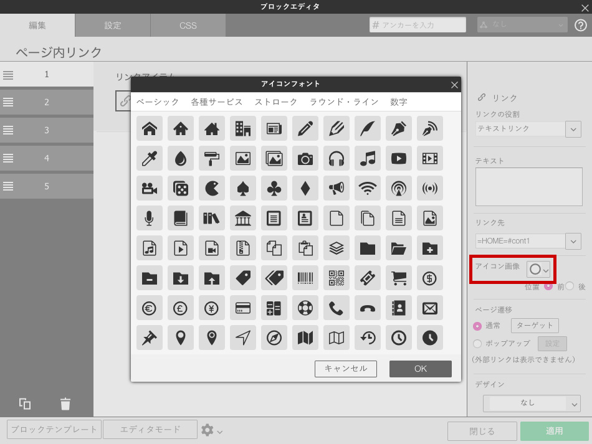
Task: Select the video camera icon
Action: point(150,188)
